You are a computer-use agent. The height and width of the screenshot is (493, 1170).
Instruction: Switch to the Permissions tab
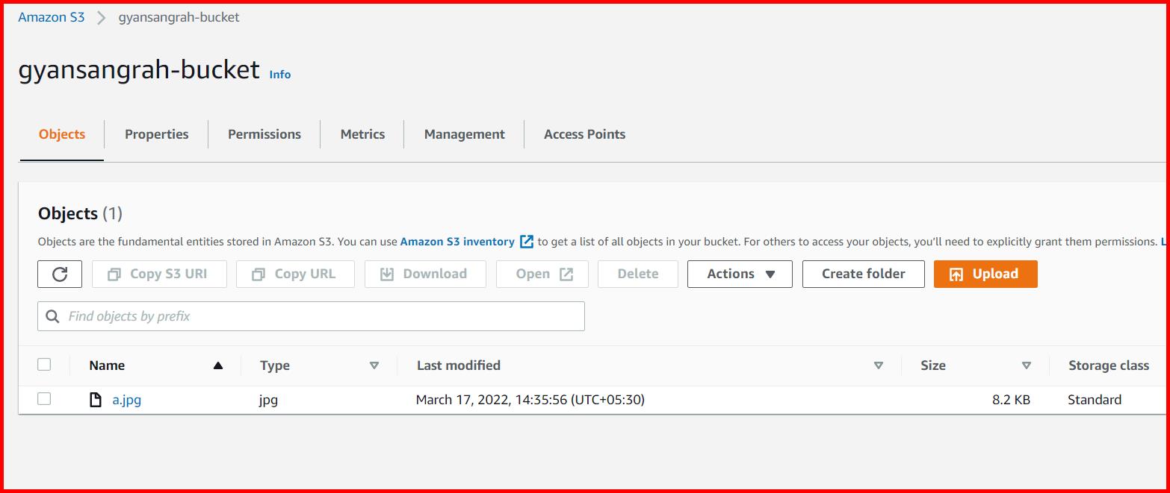pyautogui.click(x=264, y=134)
